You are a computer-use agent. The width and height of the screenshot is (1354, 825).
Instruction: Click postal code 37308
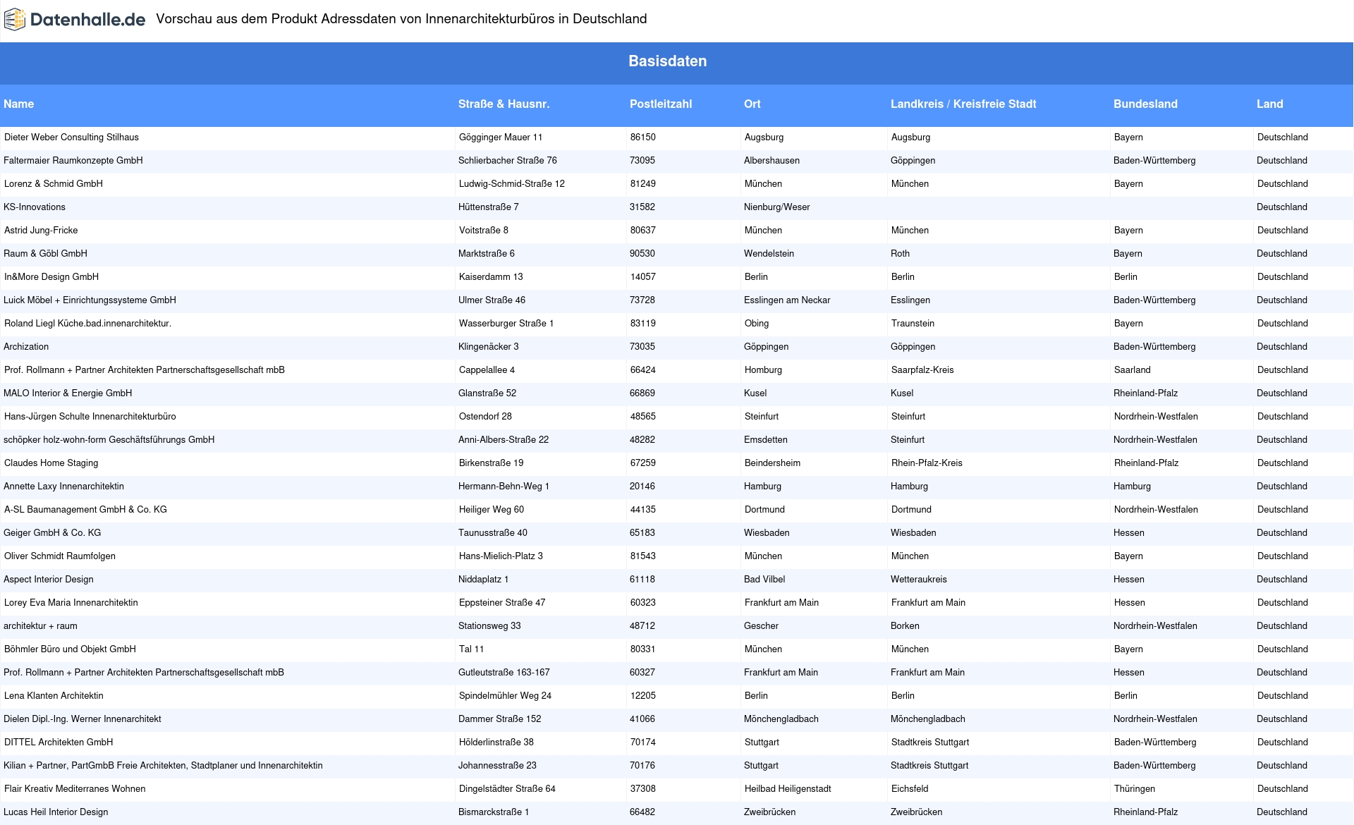(x=643, y=789)
